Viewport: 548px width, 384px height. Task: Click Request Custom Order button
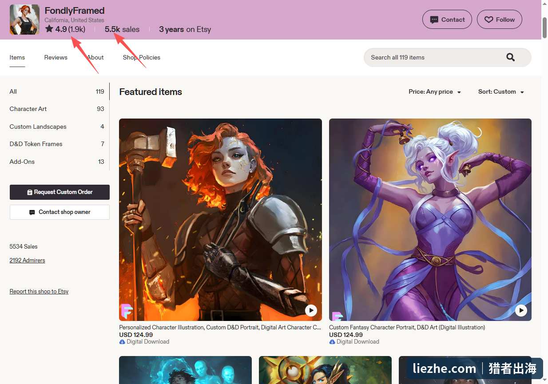(60, 192)
